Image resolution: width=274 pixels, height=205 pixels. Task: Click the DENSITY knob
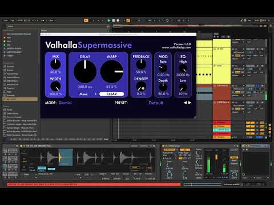pos(141,87)
